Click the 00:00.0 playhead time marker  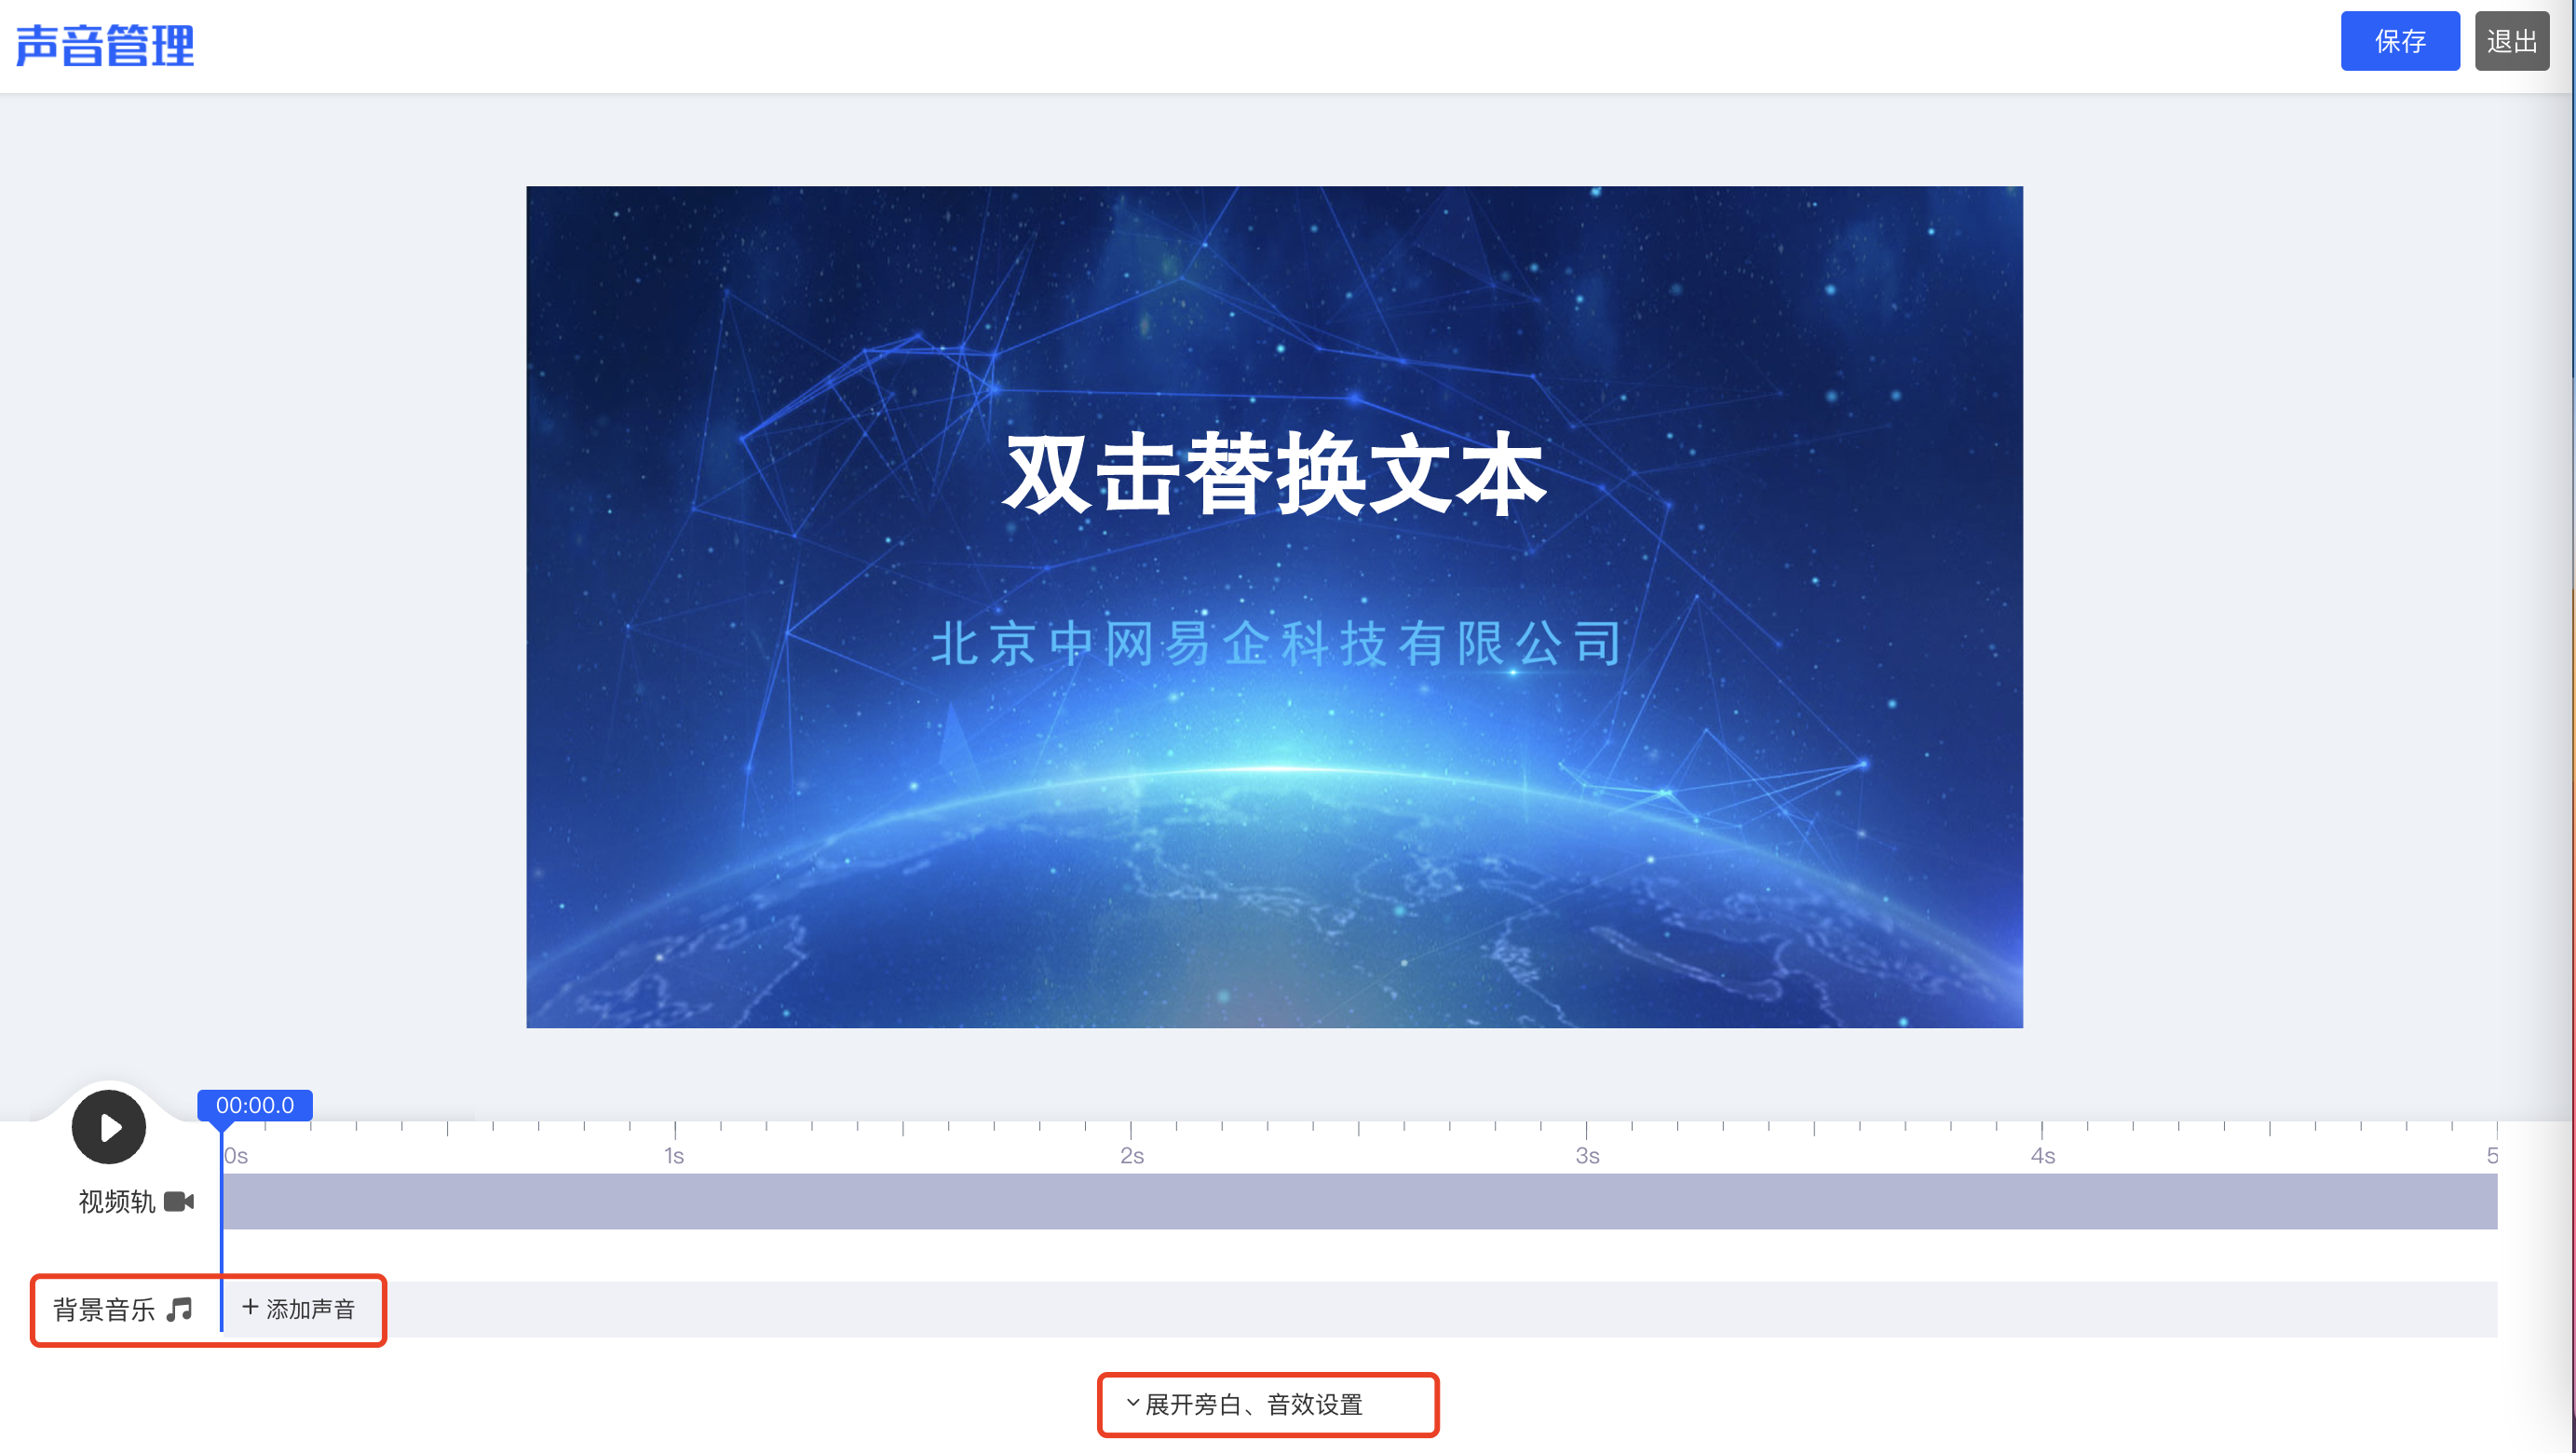click(x=255, y=1105)
